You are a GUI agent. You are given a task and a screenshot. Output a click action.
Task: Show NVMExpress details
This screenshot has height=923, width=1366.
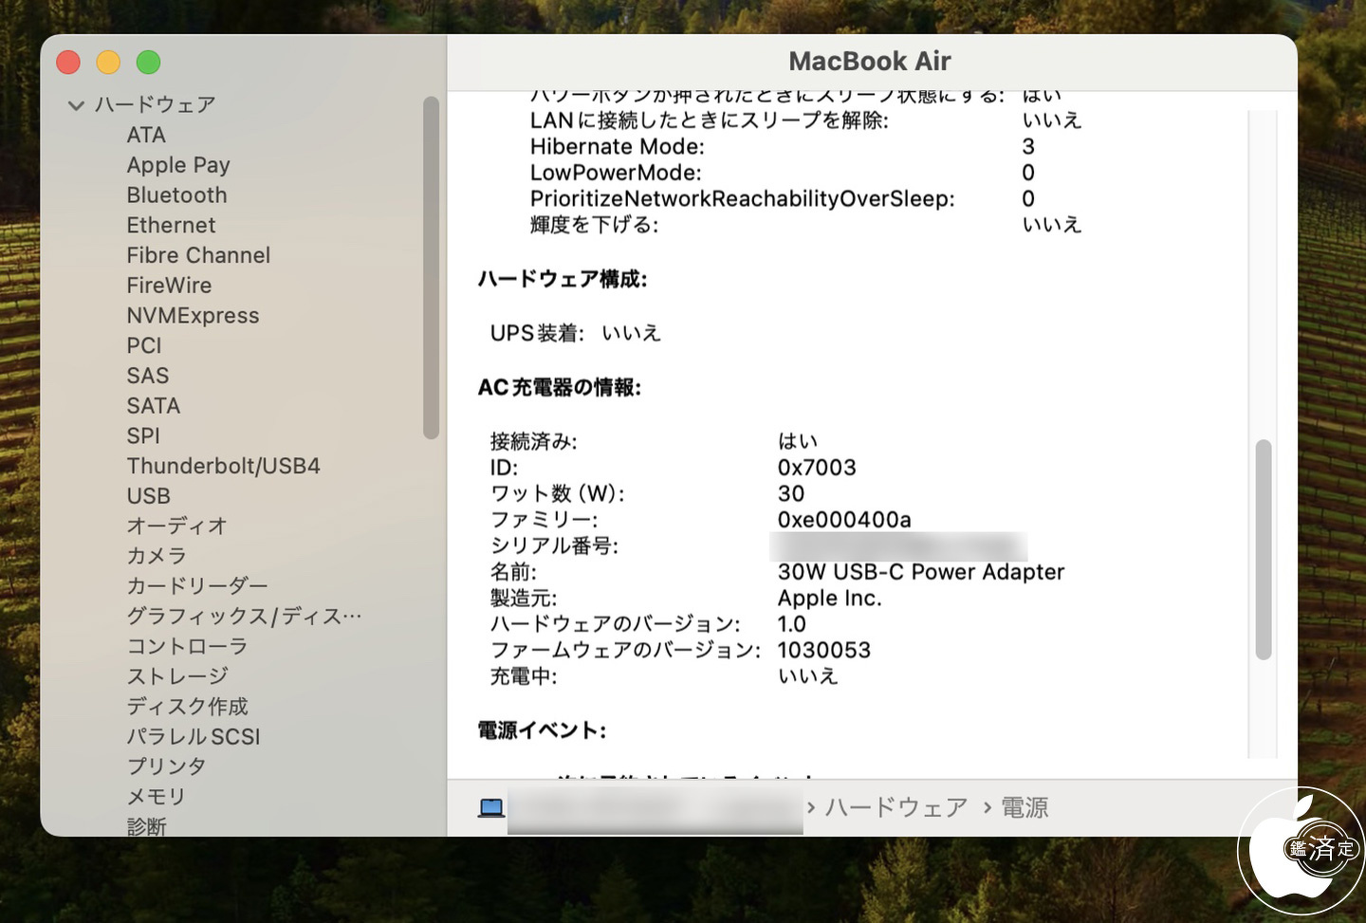(x=194, y=316)
